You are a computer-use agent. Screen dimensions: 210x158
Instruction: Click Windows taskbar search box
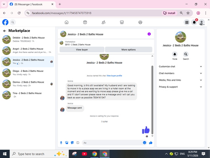[39, 154]
